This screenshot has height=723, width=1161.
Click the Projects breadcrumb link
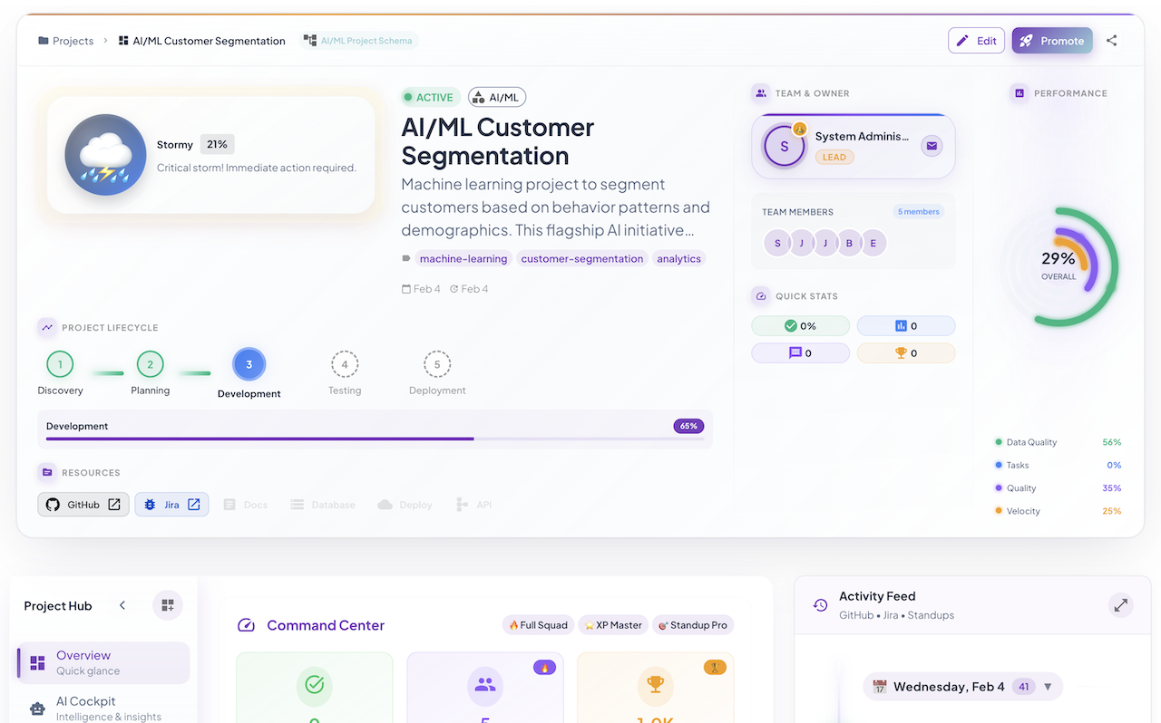click(65, 41)
